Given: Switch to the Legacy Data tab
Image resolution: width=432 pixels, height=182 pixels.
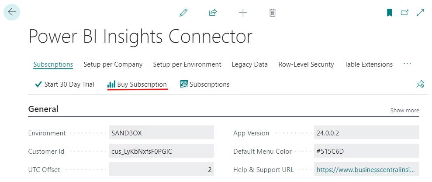Looking at the screenshot, I should click(249, 64).
